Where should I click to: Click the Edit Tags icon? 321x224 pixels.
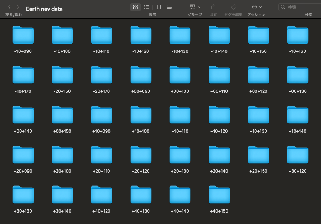(233, 7)
